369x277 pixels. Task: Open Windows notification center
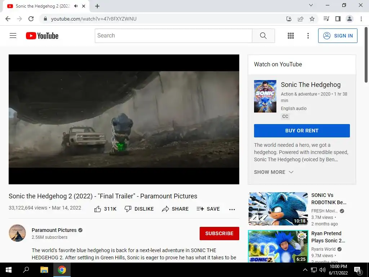[357, 270]
